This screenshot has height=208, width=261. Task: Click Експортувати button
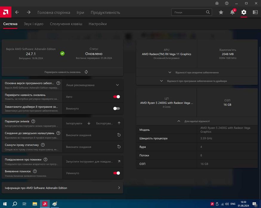(x=104, y=123)
